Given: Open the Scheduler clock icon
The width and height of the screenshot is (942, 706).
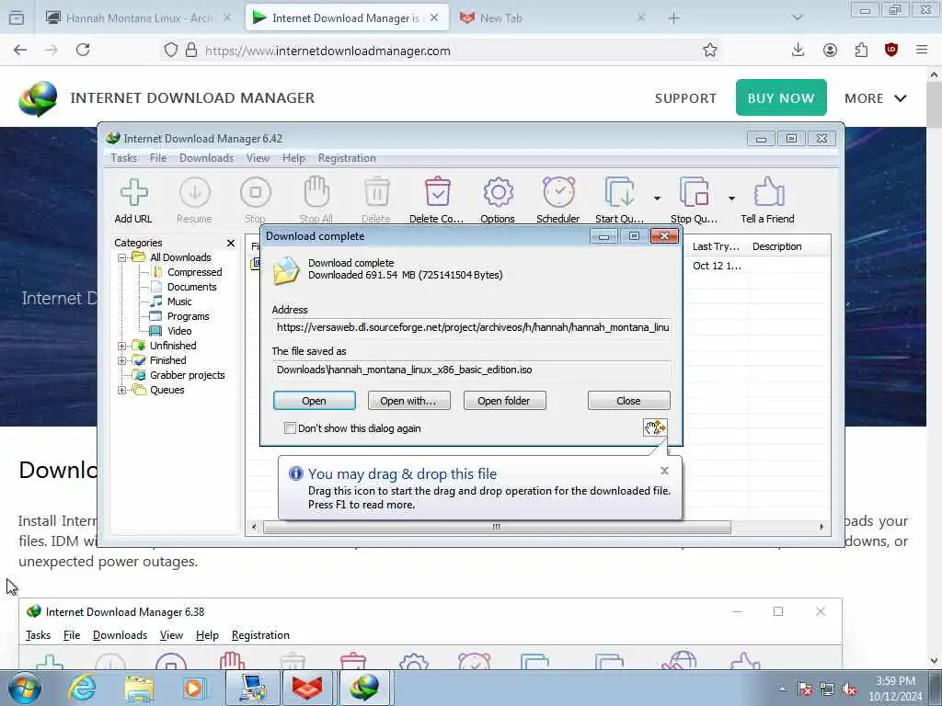Looking at the screenshot, I should (x=558, y=200).
